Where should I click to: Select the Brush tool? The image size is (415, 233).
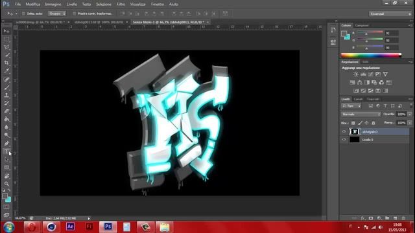click(x=6, y=87)
